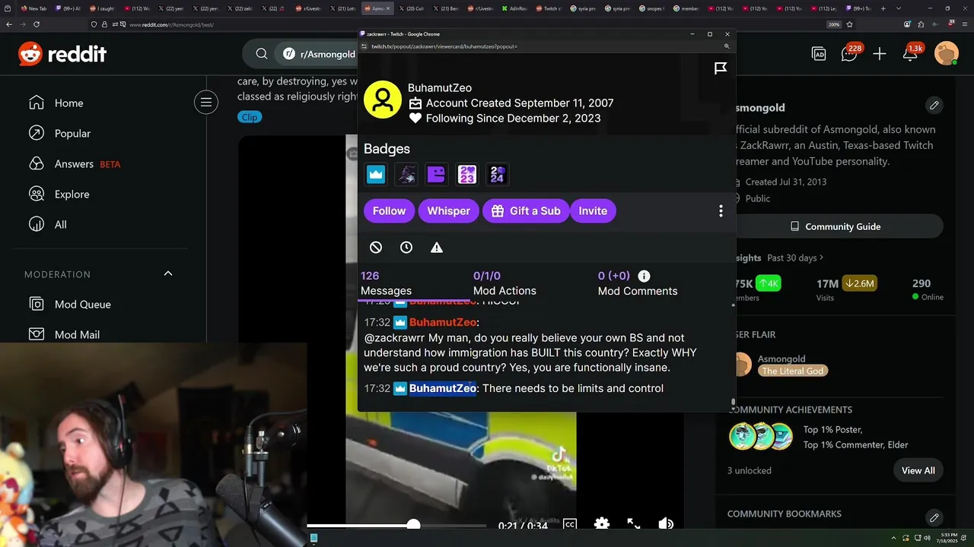This screenshot has height=547, width=974.
Task: Click the Whisper button
Action: 448,211
